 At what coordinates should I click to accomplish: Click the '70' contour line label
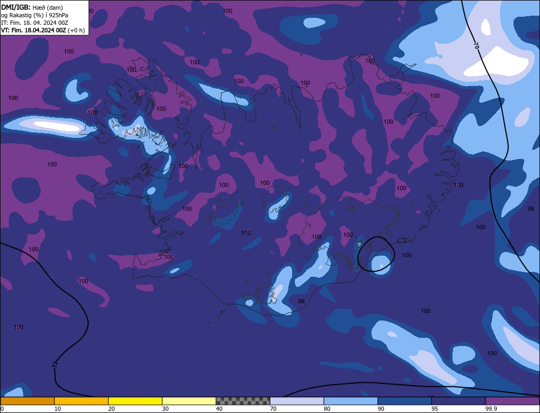(x=476, y=46)
